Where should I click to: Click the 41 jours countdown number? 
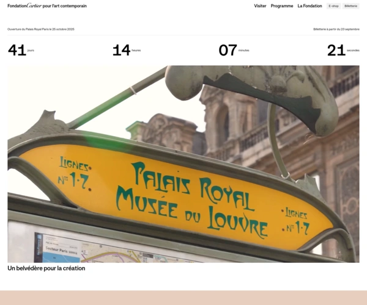pos(17,51)
